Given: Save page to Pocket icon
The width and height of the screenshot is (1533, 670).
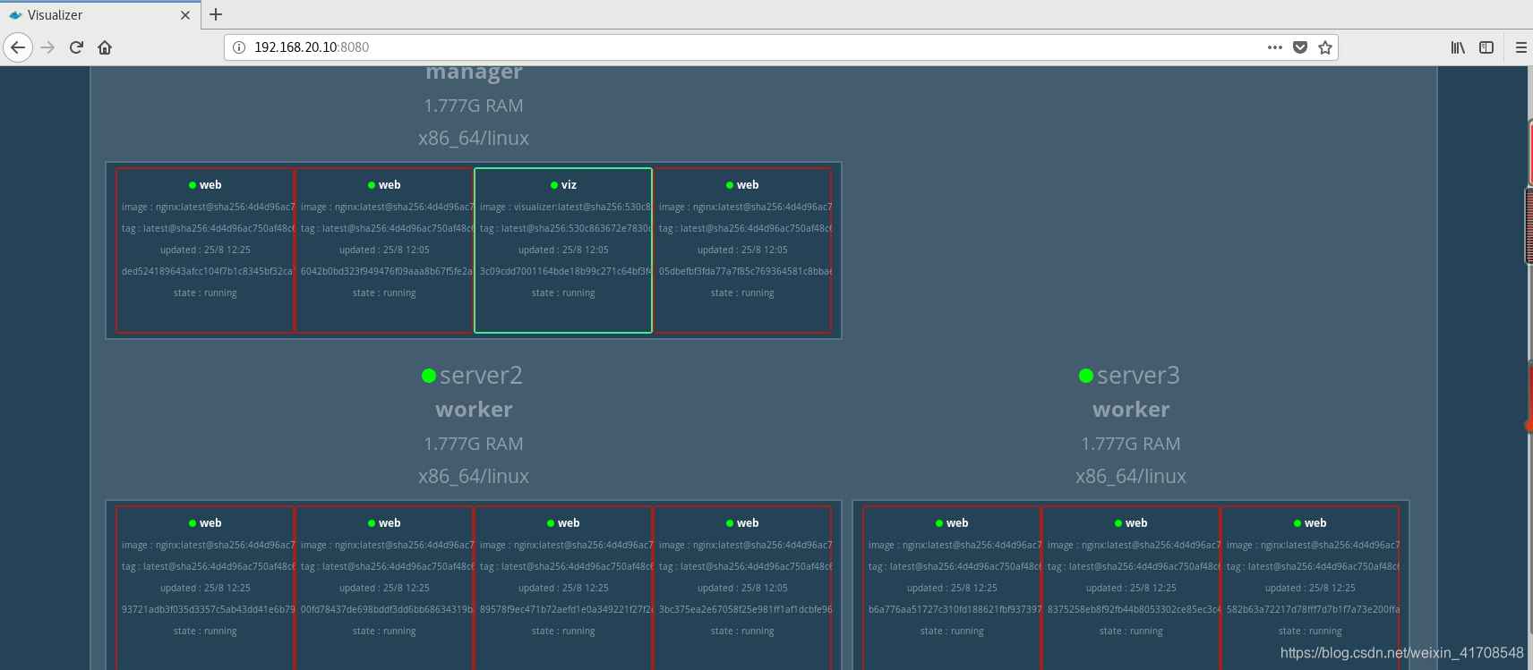Looking at the screenshot, I should (x=1300, y=47).
